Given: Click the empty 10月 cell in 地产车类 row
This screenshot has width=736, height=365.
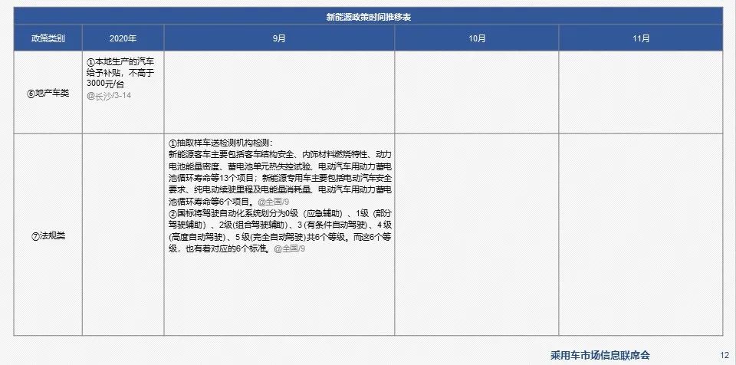Looking at the screenshot, I should tap(476, 94).
